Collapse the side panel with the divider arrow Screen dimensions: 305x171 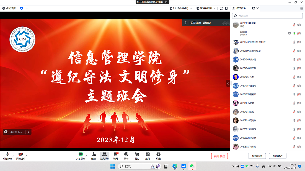pos(228,83)
